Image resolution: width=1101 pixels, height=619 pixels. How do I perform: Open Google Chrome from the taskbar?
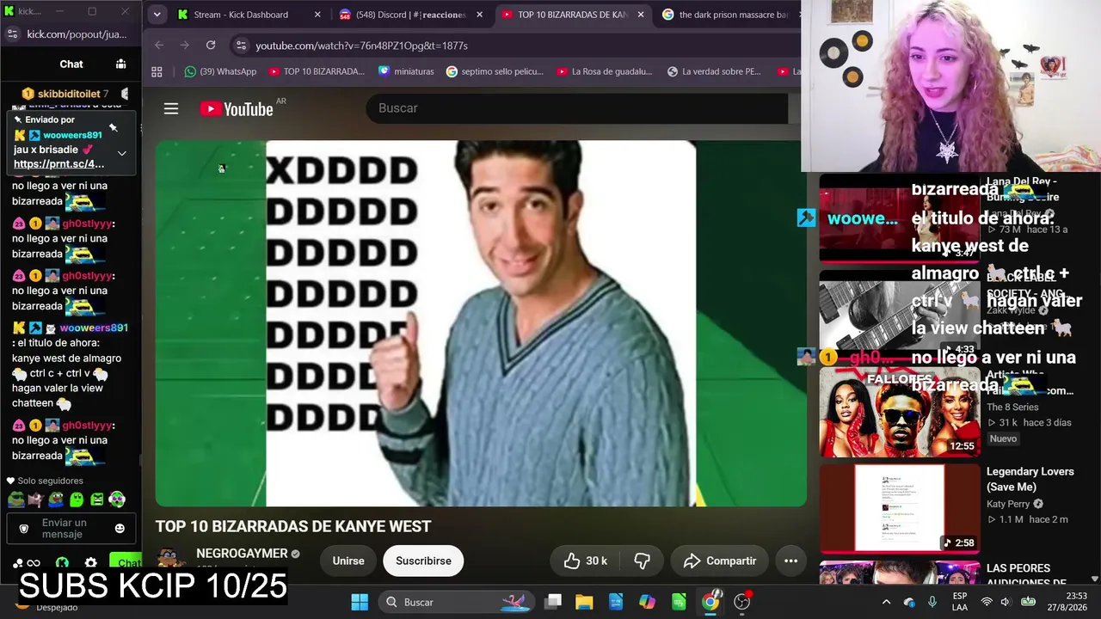710,602
